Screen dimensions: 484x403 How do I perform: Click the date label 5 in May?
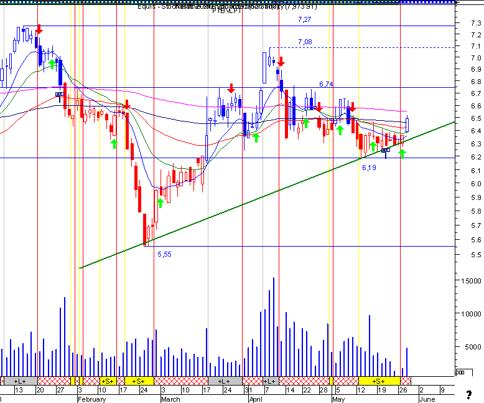click(x=338, y=390)
